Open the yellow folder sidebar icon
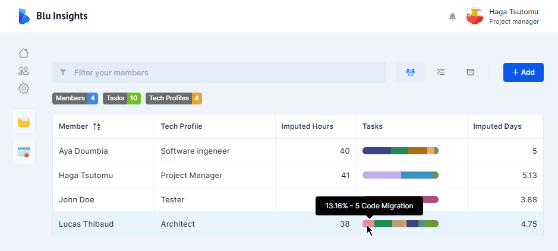558x251 pixels. tap(24, 121)
